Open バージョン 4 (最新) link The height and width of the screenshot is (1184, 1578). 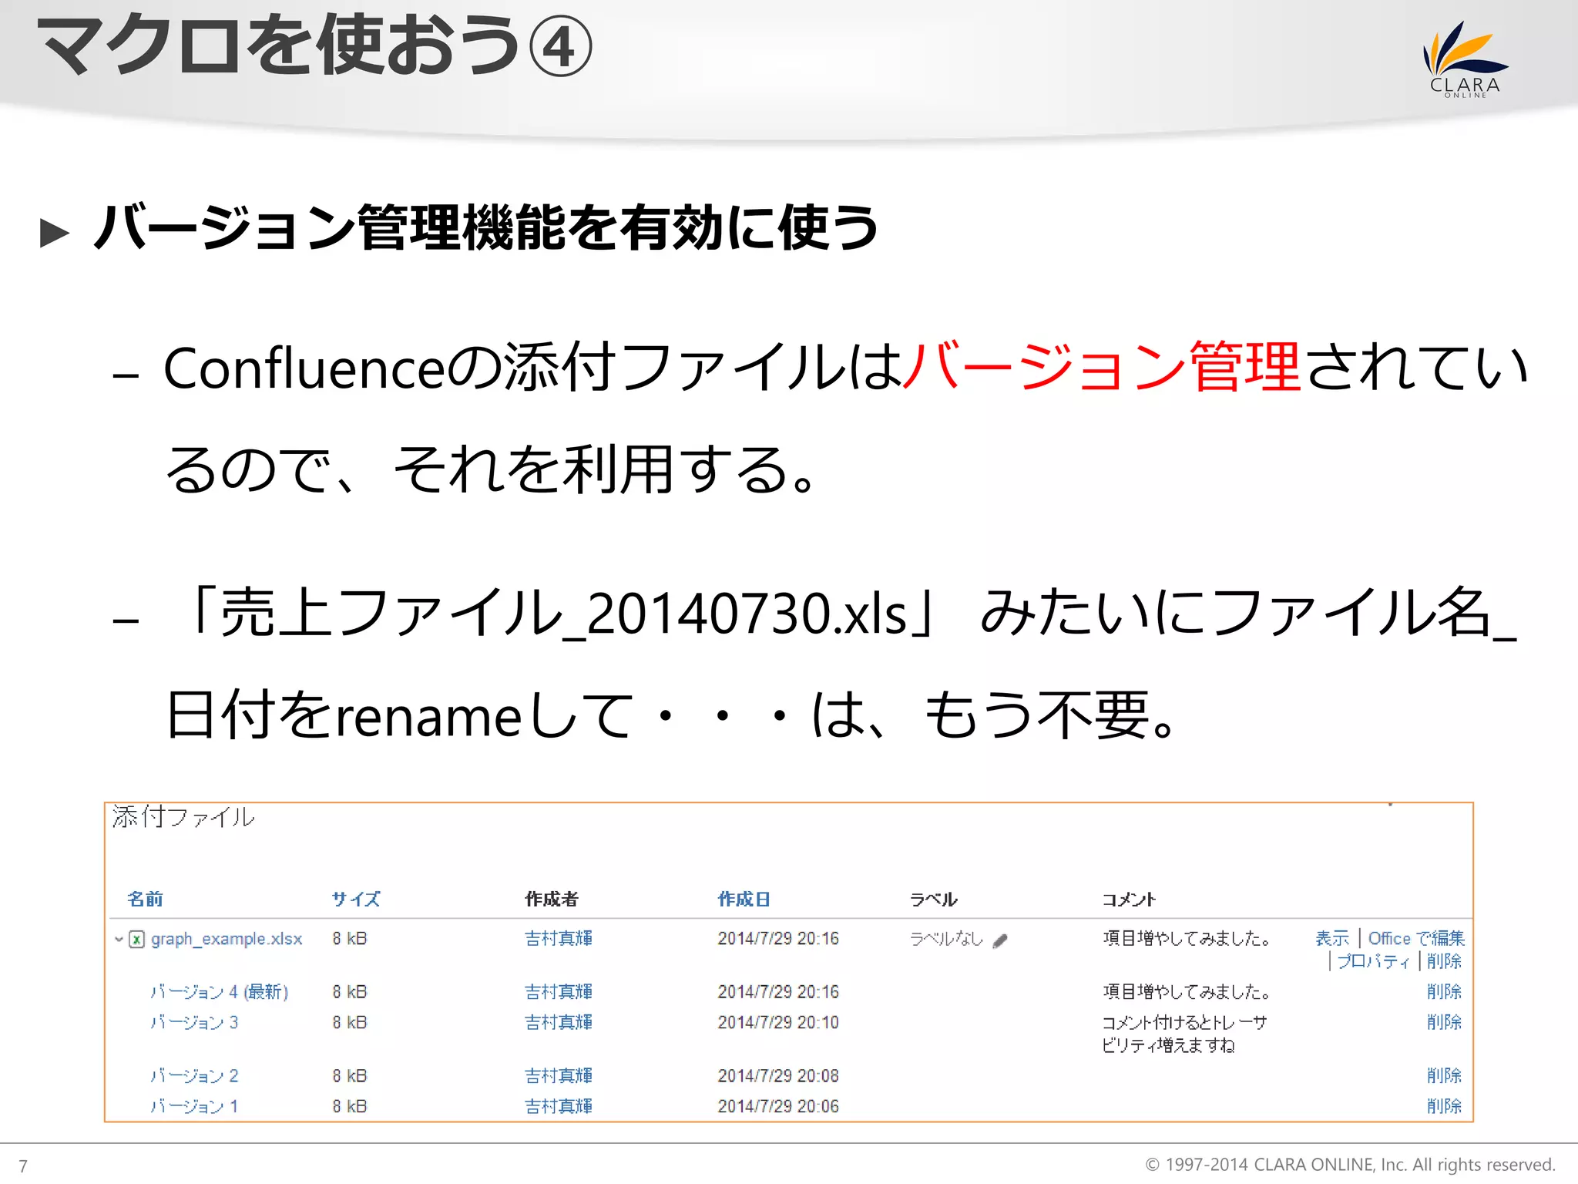220,992
